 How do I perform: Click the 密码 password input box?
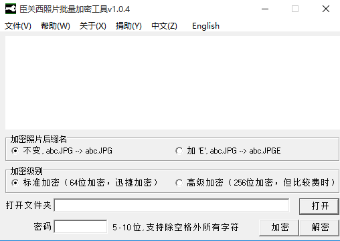pos(80,227)
